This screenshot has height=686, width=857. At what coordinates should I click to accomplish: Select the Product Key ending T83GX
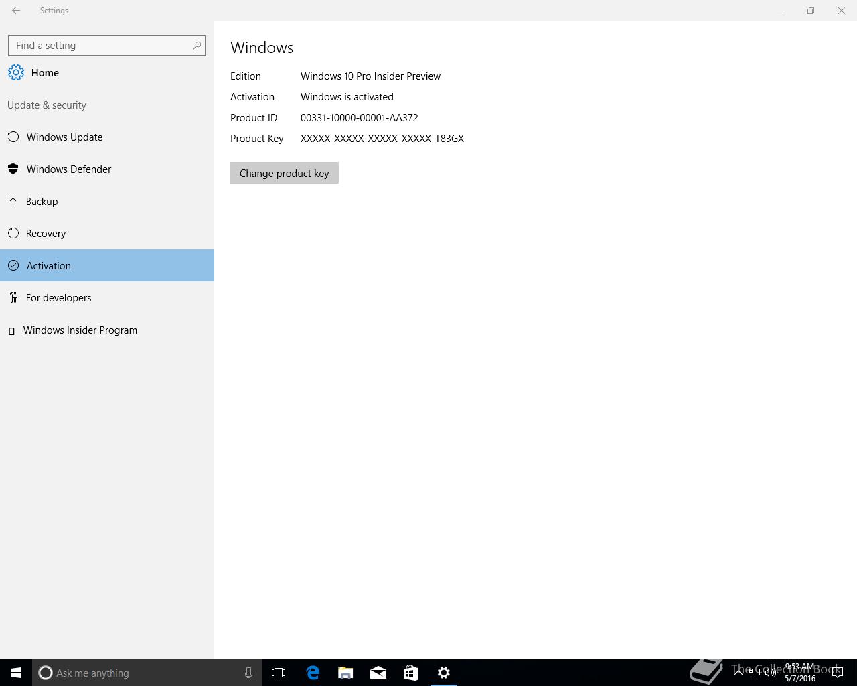coord(382,139)
